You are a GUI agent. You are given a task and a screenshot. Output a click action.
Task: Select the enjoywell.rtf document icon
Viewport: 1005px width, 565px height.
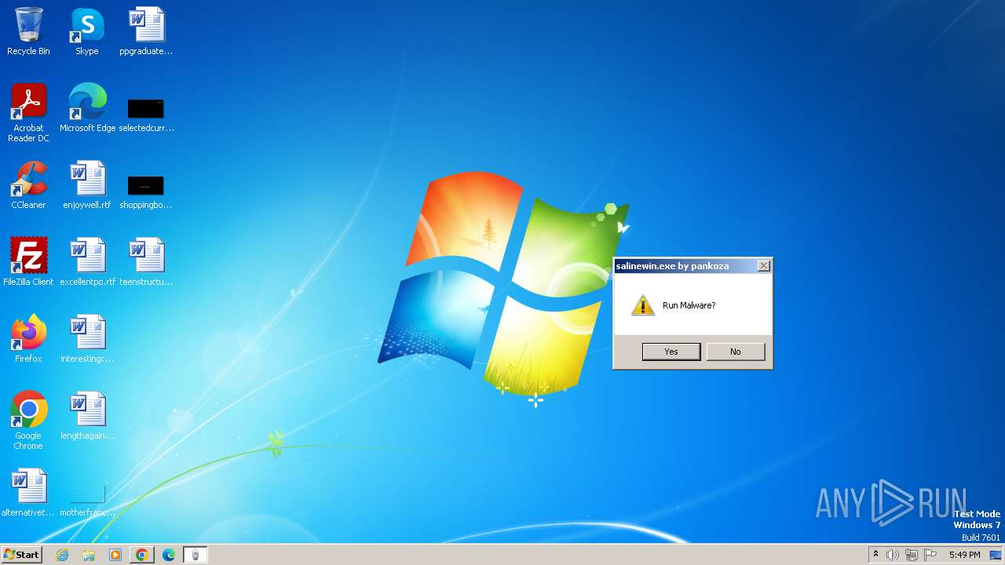coord(87,185)
